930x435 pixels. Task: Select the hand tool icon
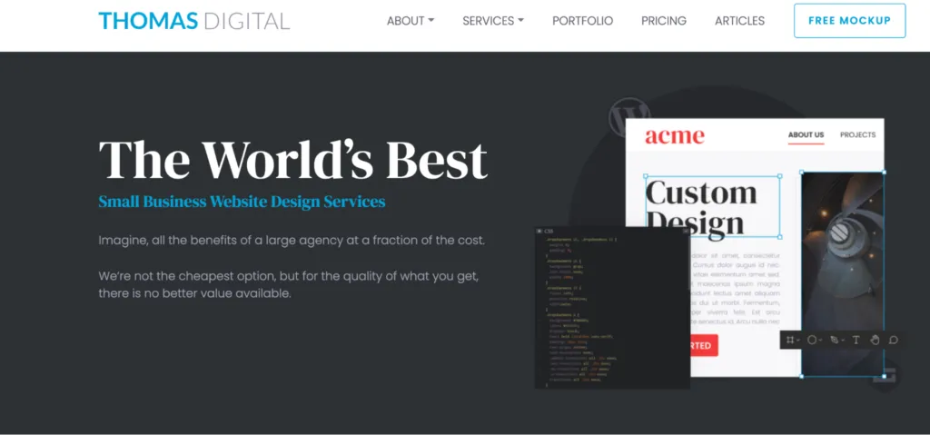(875, 340)
